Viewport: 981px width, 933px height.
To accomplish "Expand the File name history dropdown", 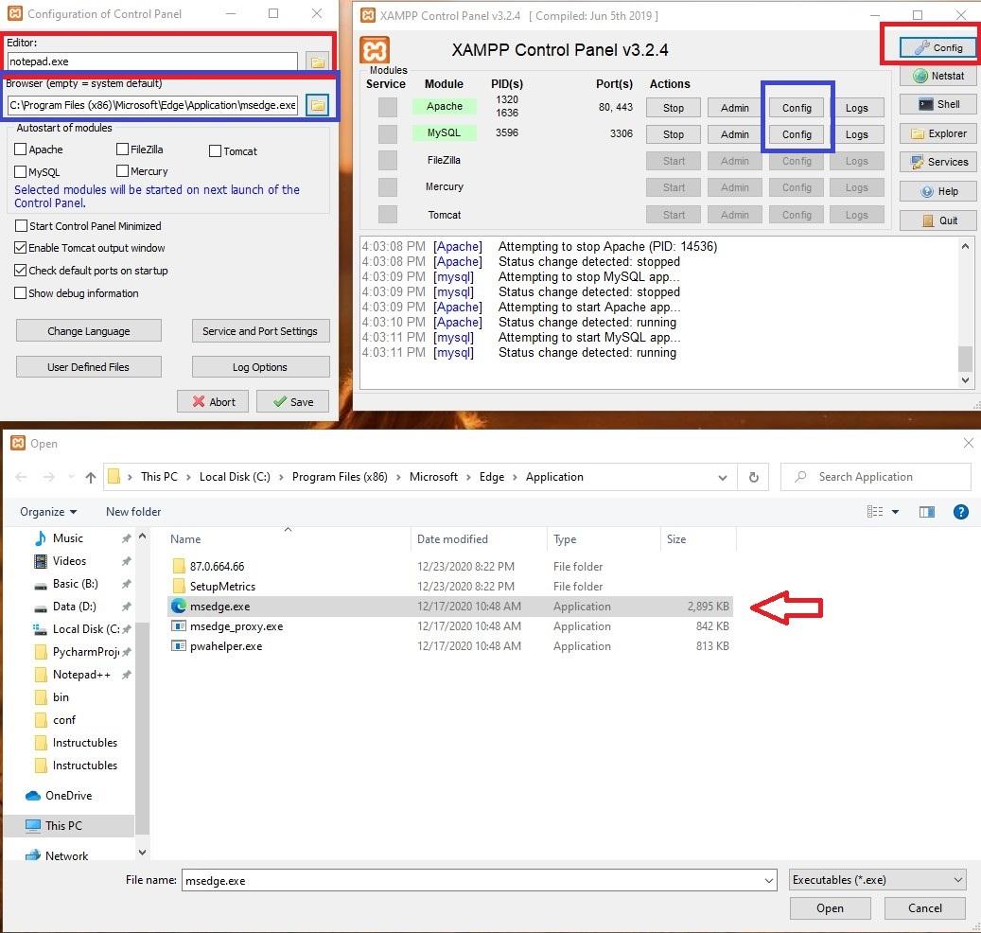I will 769,880.
